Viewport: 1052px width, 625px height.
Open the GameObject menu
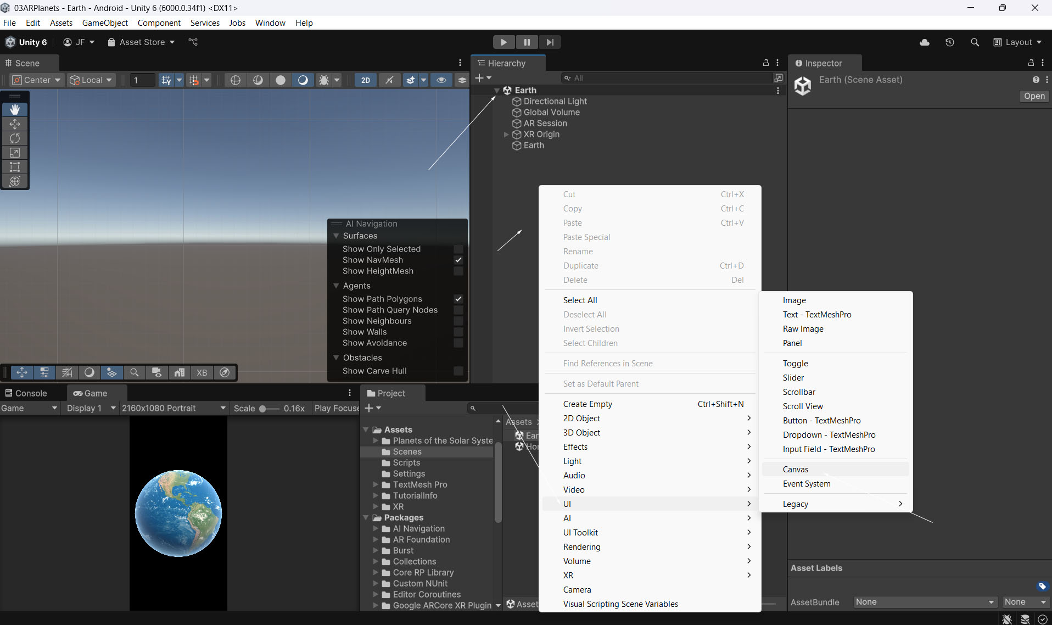point(105,23)
